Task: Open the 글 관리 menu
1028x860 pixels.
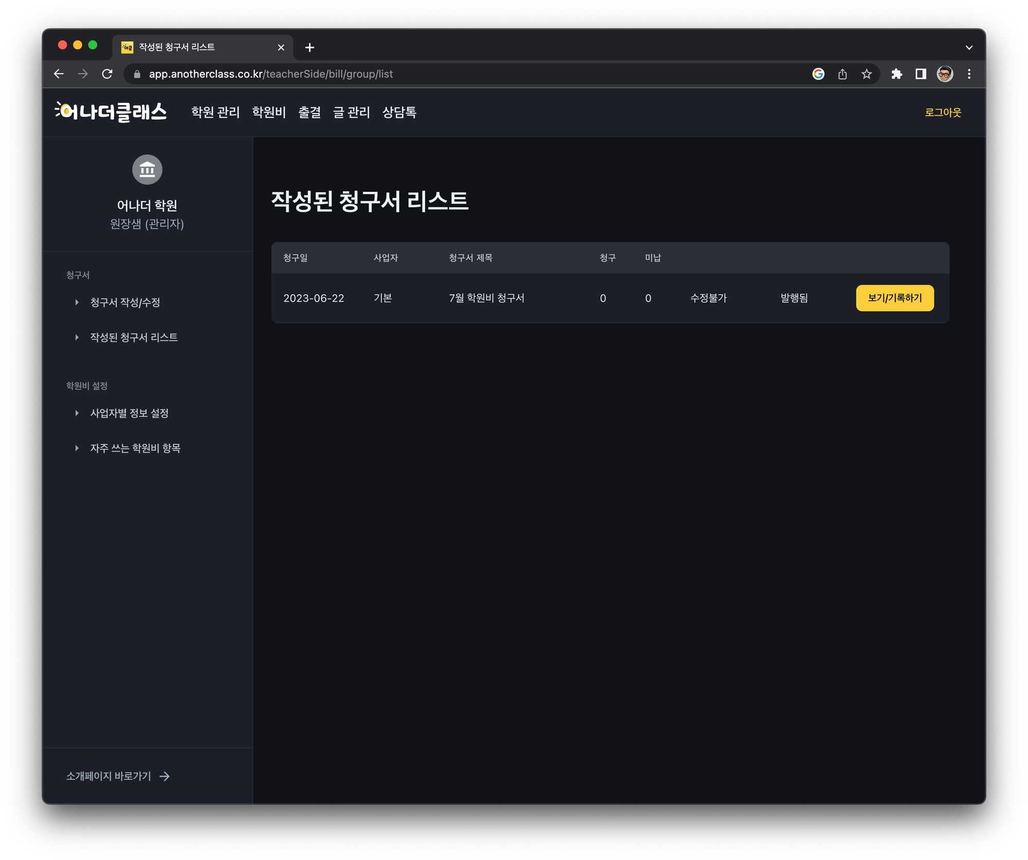Action: (352, 112)
